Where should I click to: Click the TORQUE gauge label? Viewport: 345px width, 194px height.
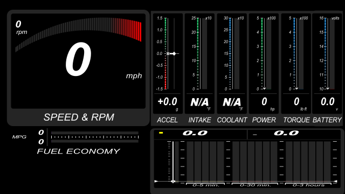click(x=296, y=120)
